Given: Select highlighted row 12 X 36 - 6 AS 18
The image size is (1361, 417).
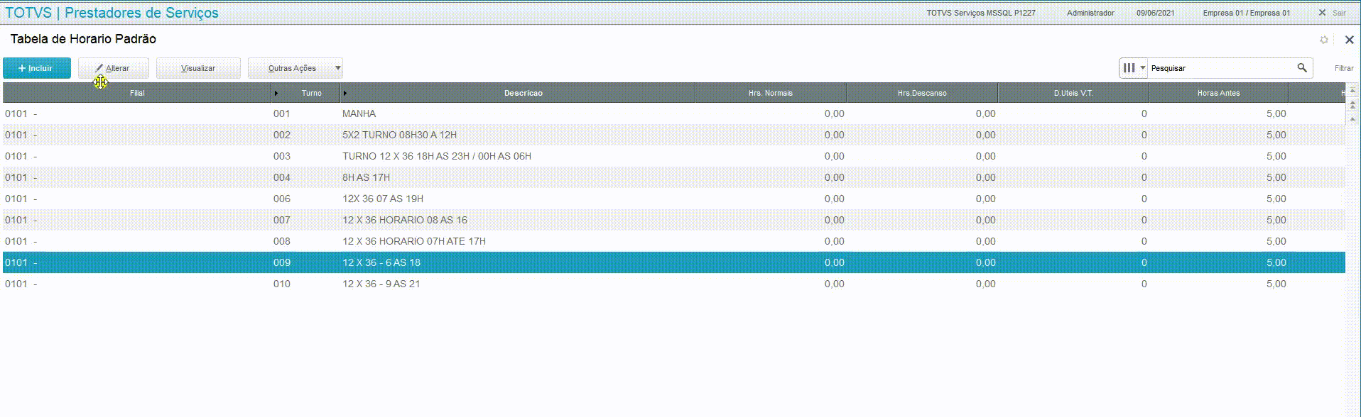Looking at the screenshot, I should point(674,262).
